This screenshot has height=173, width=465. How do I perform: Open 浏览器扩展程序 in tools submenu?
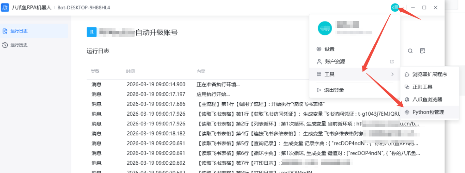tap(430, 74)
